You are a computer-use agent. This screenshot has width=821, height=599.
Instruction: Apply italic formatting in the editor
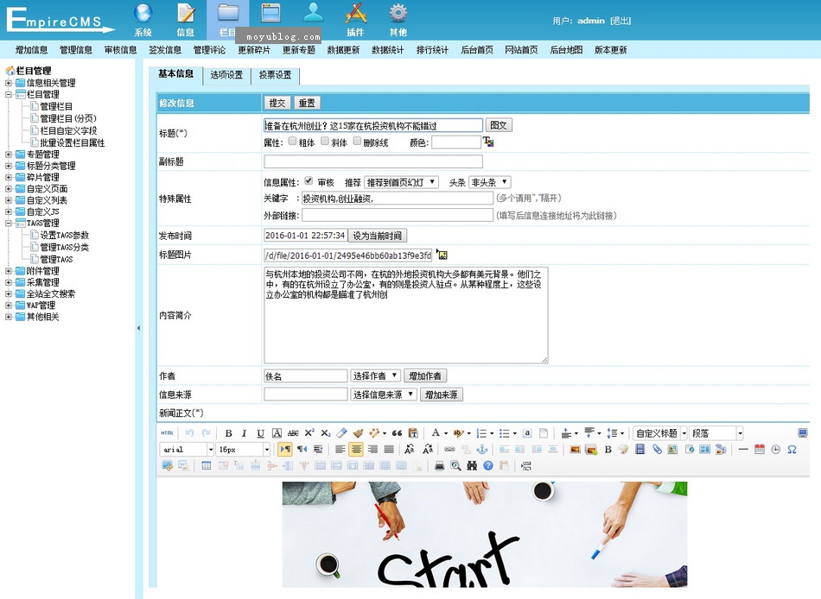(244, 433)
